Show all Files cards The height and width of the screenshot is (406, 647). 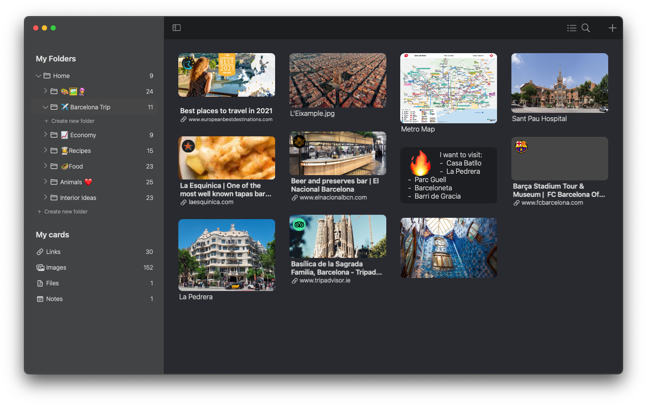click(x=94, y=283)
